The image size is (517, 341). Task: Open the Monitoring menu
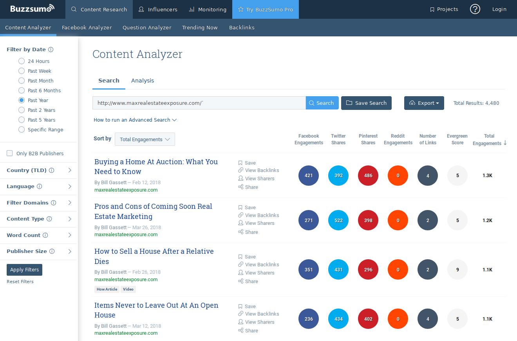coord(208,9)
